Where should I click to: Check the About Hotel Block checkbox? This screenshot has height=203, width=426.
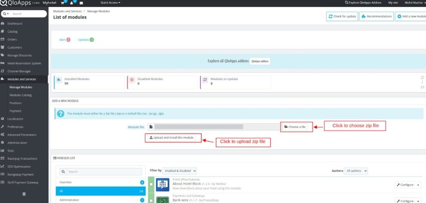point(151,184)
